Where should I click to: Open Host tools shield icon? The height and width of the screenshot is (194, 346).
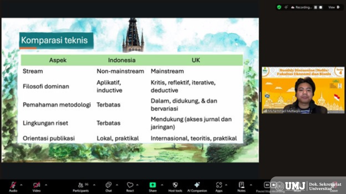tap(175, 187)
